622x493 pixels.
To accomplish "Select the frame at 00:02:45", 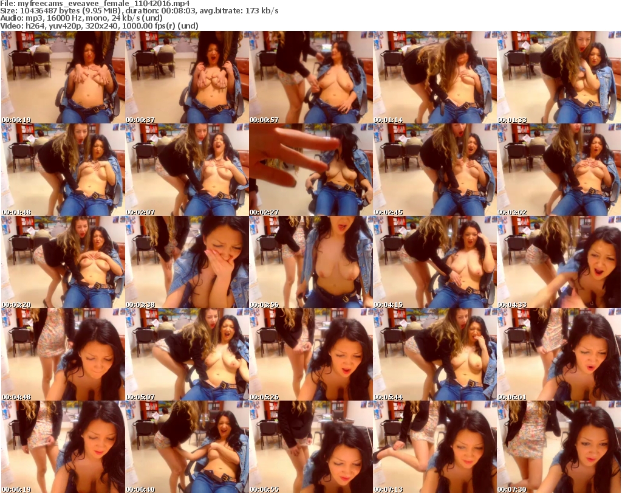I will pos(435,170).
